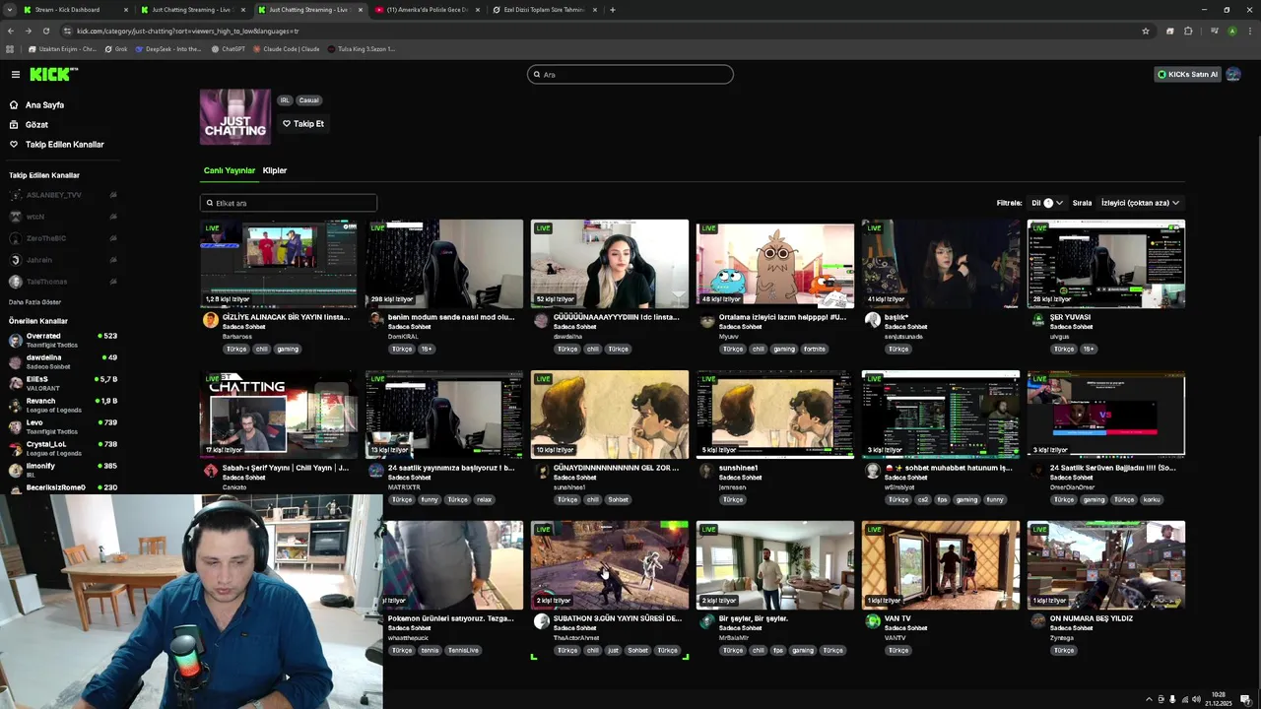Image resolution: width=1261 pixels, height=709 pixels.
Task: Open a new browser tab
Action: (613, 10)
